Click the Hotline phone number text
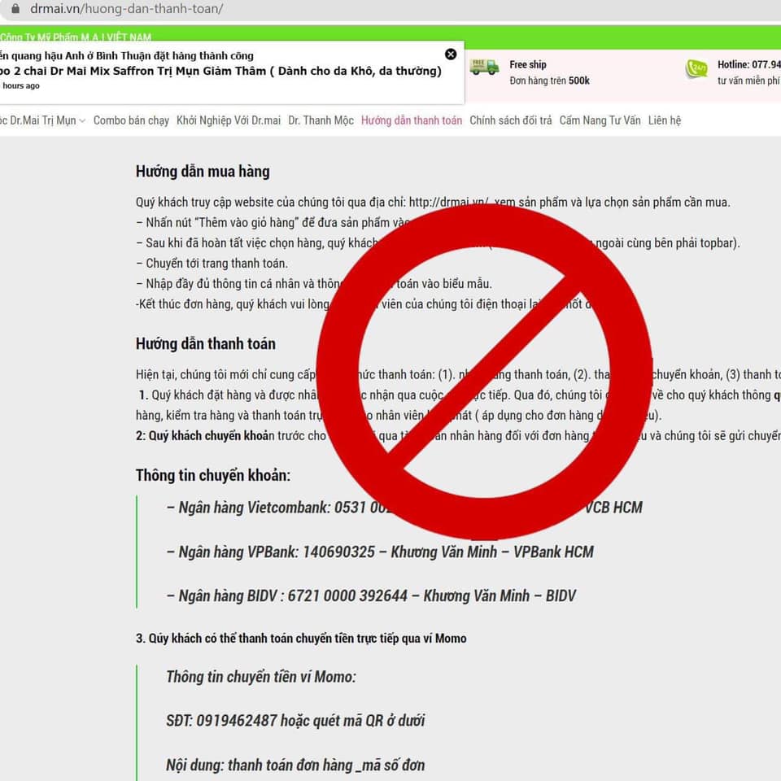This screenshot has width=781, height=781. pyautogui.click(x=748, y=64)
